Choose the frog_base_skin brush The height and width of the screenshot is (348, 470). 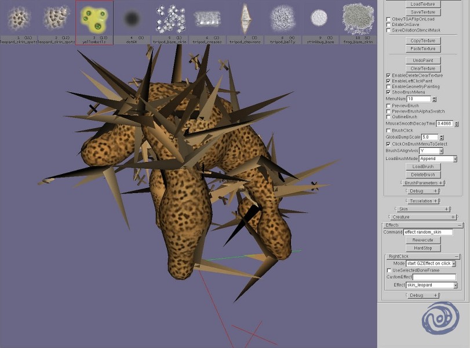[358, 22]
